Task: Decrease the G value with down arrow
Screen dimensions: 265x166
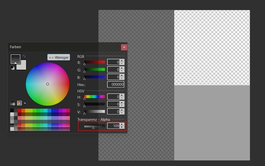Action: tap(122, 71)
